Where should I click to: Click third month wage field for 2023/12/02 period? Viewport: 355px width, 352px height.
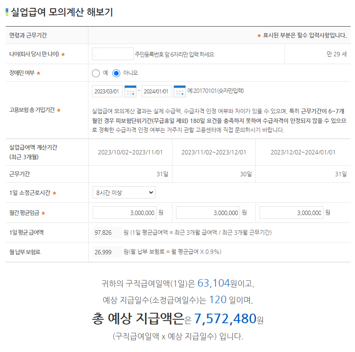[x=291, y=212]
